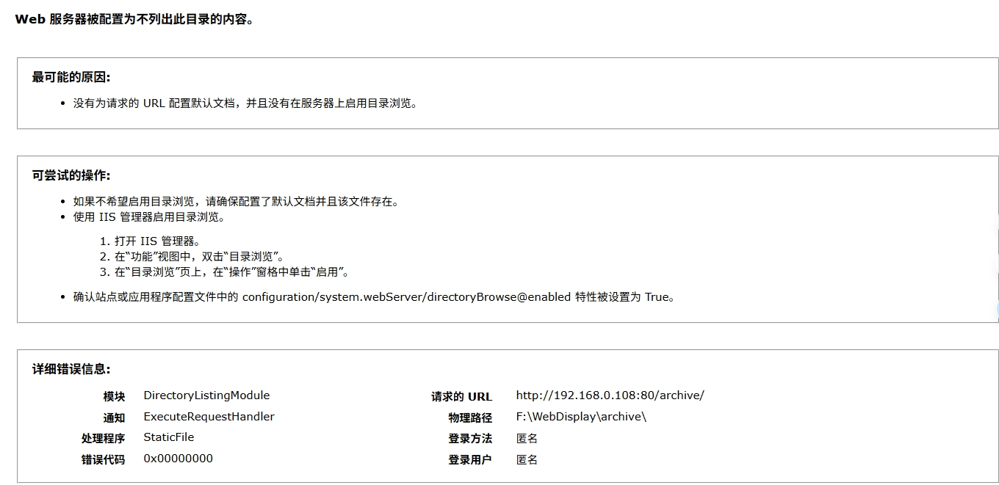This screenshot has height=485, width=999.
Task: Click the '错误代码' label
Action: coord(103,459)
